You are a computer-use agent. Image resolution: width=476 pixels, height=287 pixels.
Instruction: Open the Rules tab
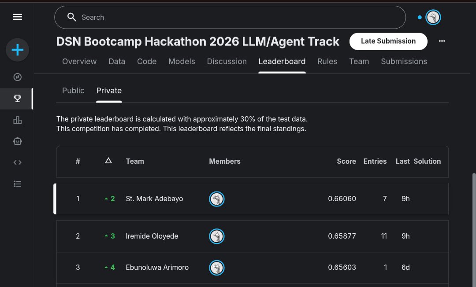point(327,62)
